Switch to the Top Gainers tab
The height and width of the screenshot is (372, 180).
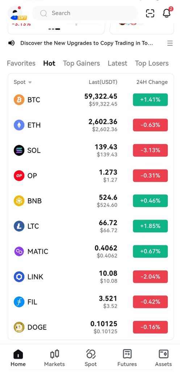81,63
